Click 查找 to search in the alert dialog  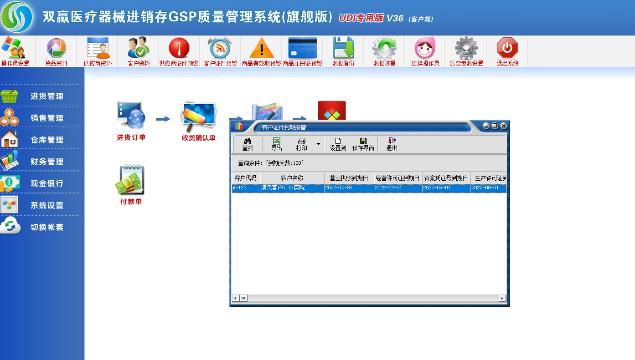point(247,144)
